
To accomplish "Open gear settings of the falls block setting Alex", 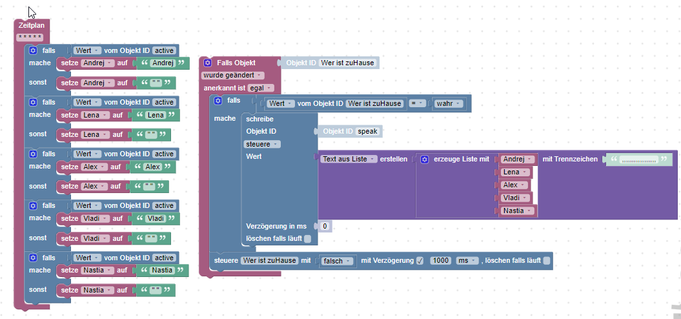I will coord(32,154).
